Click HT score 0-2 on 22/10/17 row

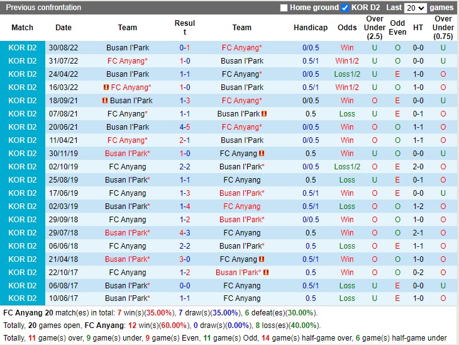click(x=418, y=273)
